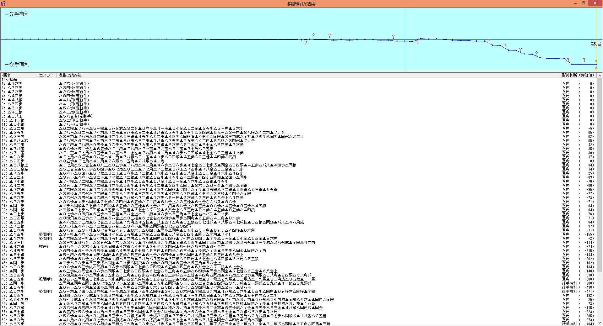
Task: Click the scrollbar up arrow
Action: [x=600, y=76]
